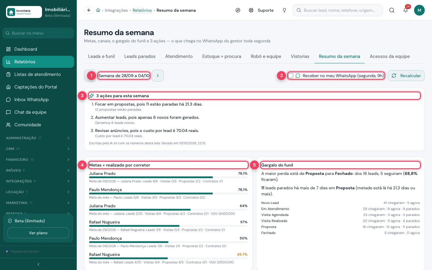This screenshot has width=432, height=270.
Task: Click the Captações do Portal house icon
Action: tap(8, 87)
